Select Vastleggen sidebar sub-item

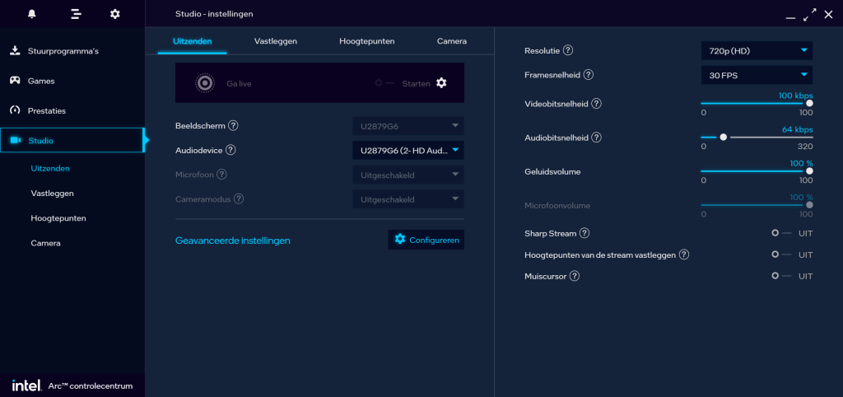pyautogui.click(x=52, y=193)
